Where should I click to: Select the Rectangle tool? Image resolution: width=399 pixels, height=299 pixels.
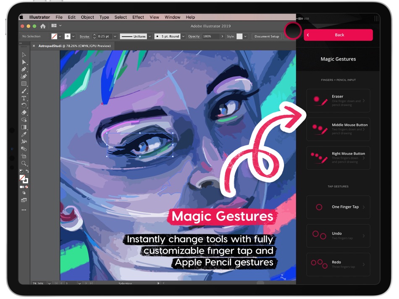point(24,84)
